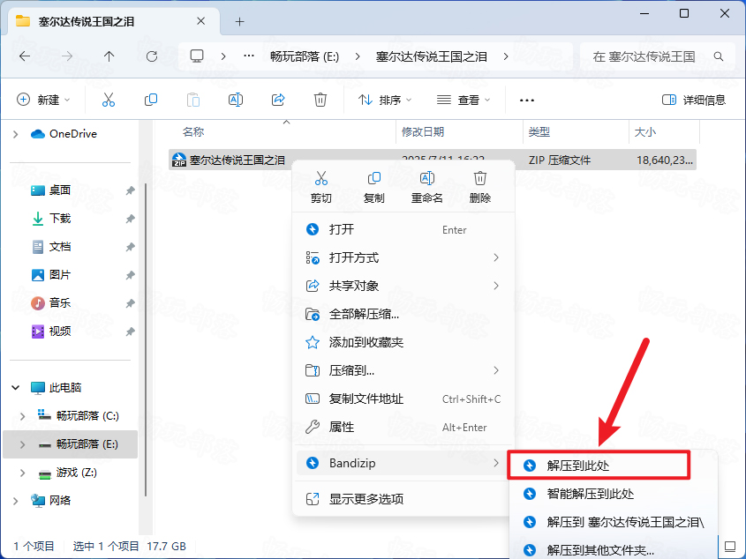
Task: Go back with the left arrow
Action: [x=25, y=56]
